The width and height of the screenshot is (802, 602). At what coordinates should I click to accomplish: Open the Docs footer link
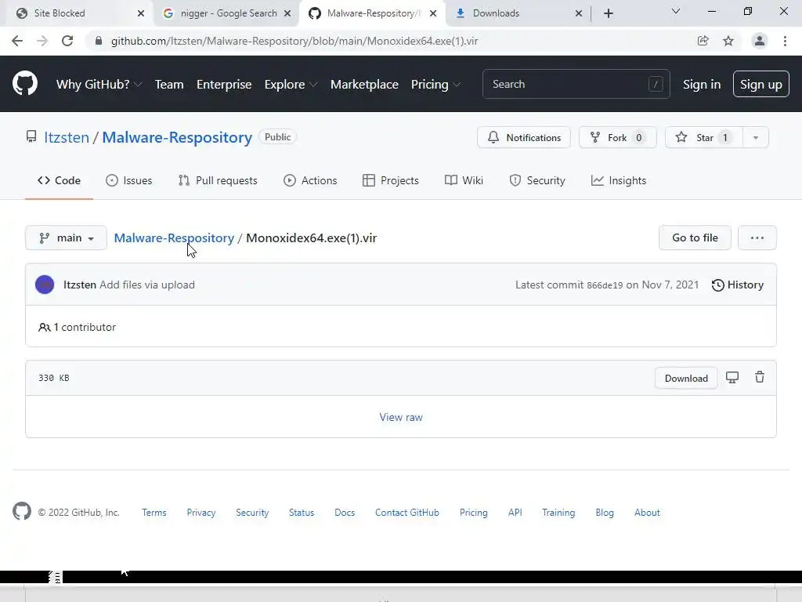[x=345, y=513]
